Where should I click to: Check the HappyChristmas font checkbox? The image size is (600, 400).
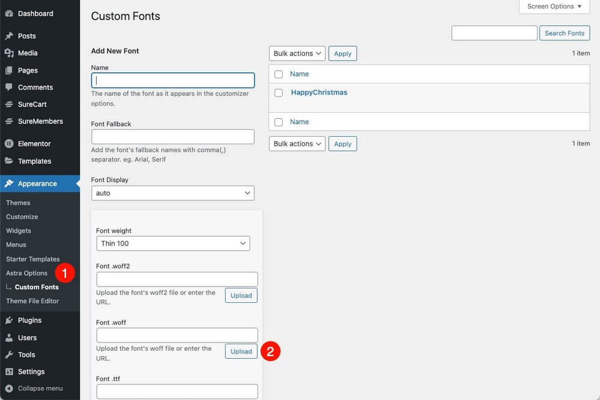(278, 92)
